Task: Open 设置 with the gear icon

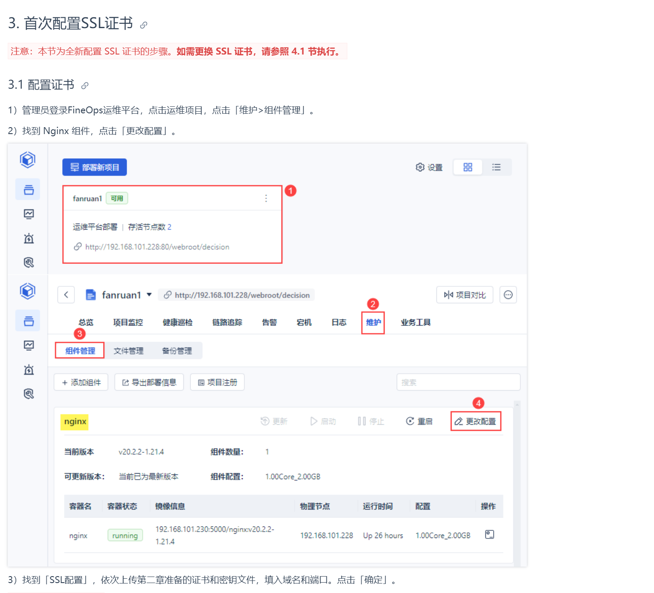Action: 429,167
